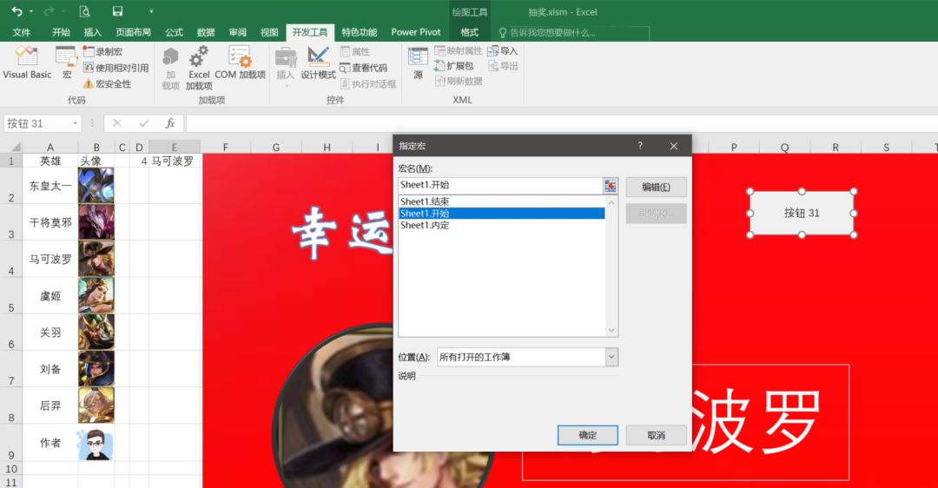Click Save icon in quick access toolbar
The height and width of the screenshot is (488, 938).
point(118,11)
